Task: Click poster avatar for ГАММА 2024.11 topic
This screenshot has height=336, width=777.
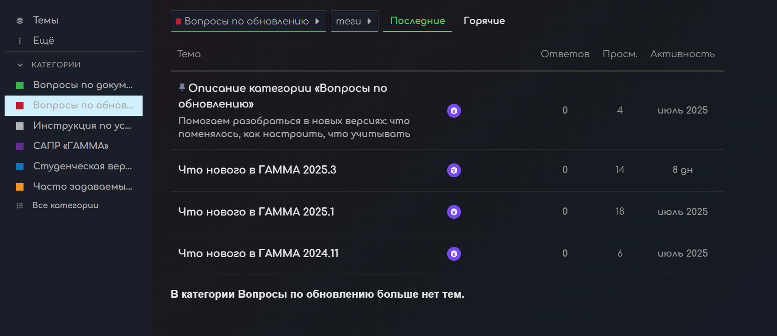Action: pos(454,254)
